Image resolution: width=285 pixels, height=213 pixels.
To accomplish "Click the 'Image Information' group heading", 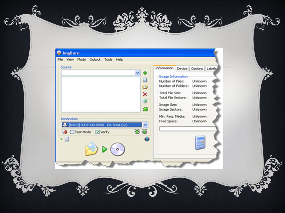I will 173,76.
